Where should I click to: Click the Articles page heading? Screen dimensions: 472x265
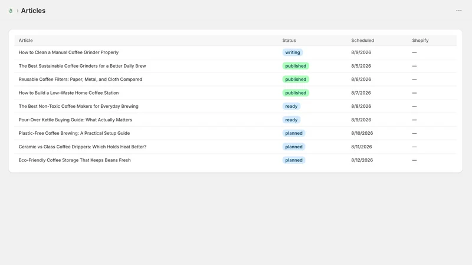pos(33,11)
